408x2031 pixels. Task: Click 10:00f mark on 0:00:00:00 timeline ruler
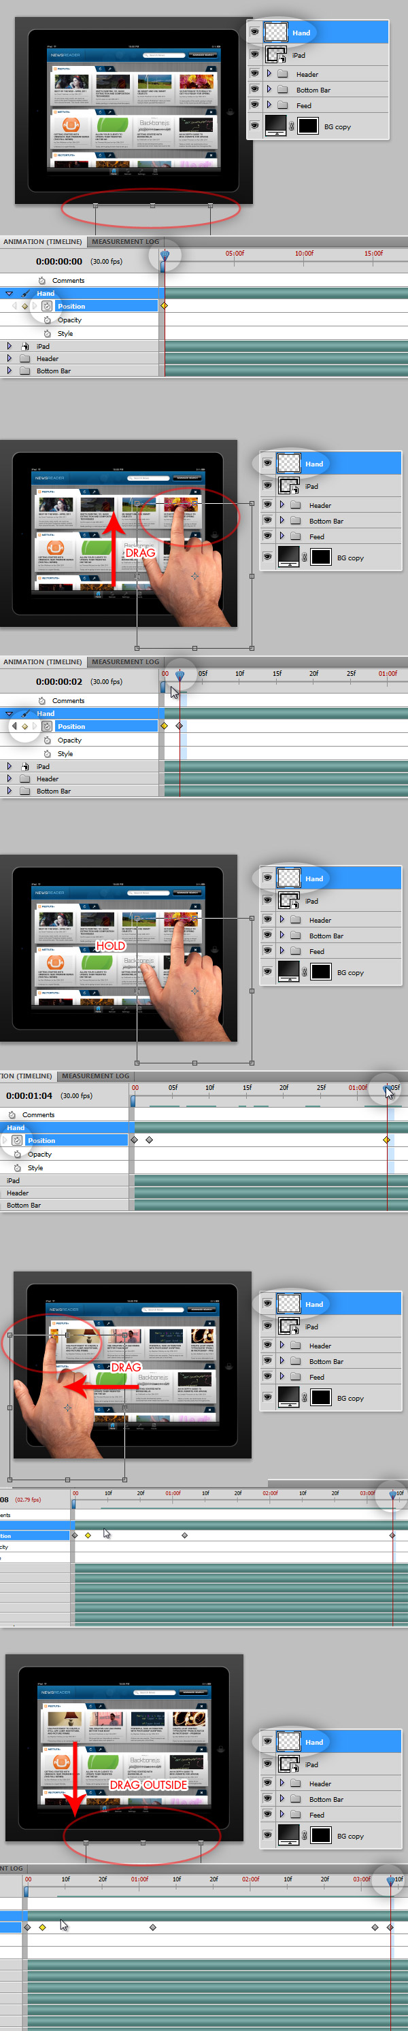tap(304, 254)
